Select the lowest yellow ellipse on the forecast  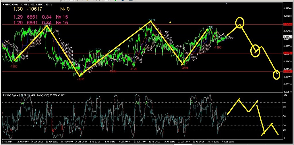[276, 75]
